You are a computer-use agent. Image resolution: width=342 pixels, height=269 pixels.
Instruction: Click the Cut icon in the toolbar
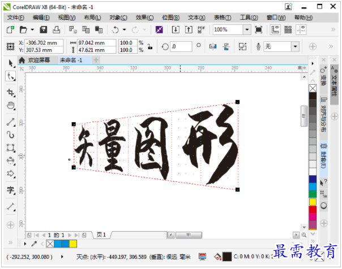[x=72, y=29]
